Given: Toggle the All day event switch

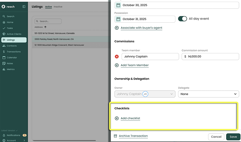Looking at the screenshot, I should click(182, 19).
